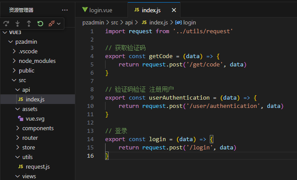Click the 验证码验证 注册用户 comment
Viewport: 297px width, 180px height.
click(139, 89)
